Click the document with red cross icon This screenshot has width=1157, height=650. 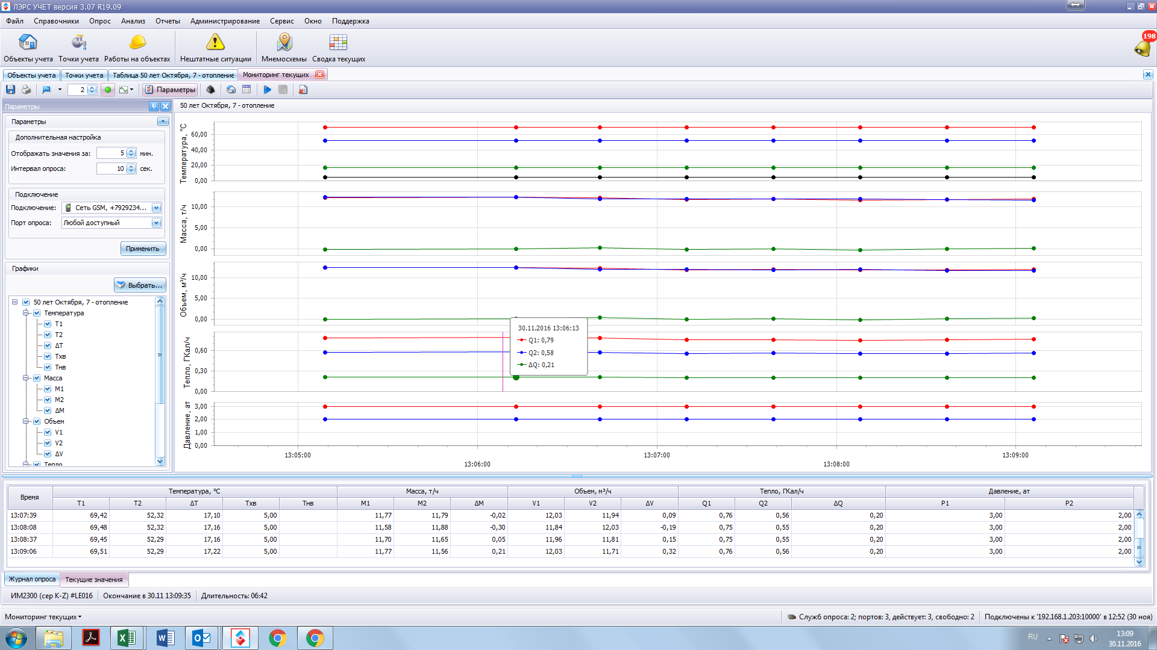[303, 90]
